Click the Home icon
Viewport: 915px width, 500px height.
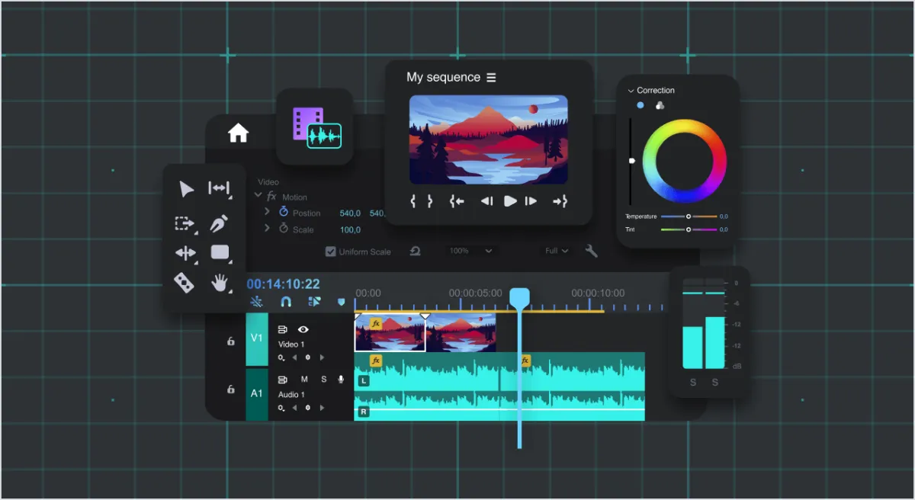pos(238,133)
